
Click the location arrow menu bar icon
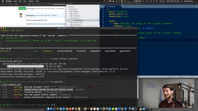click(105, 1)
